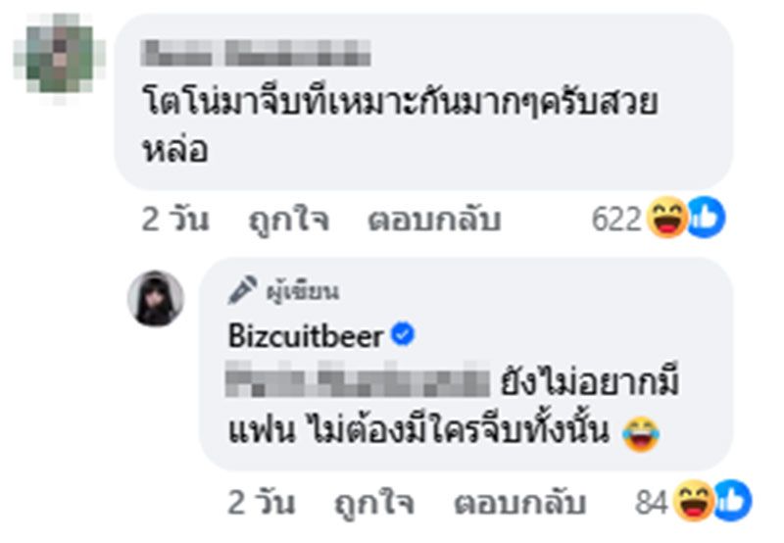Screen dimensions: 784x543
Task: Open the 2 วัน timestamp of the first comment
Action: click(x=175, y=220)
